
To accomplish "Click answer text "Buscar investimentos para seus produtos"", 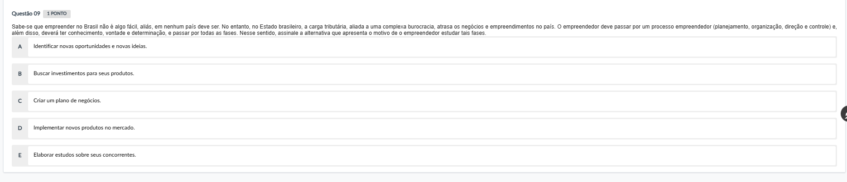I will 84,74.
